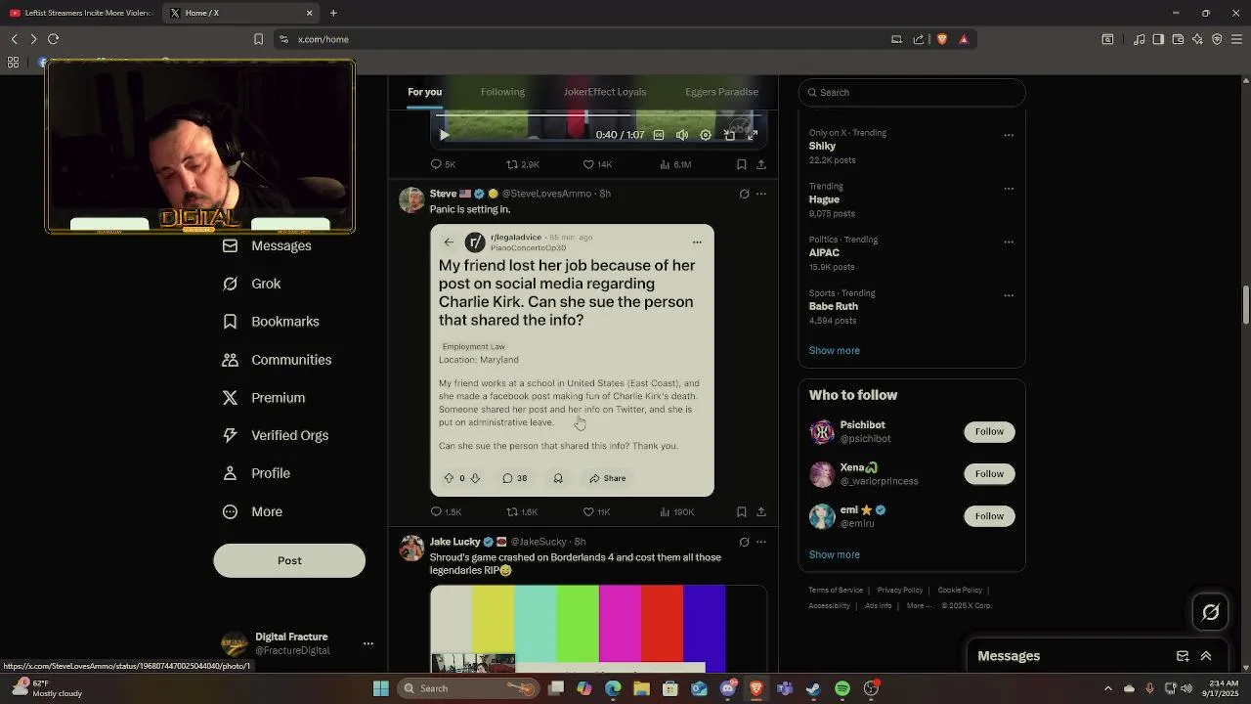Open Spotify from the taskbar
1251x704 pixels.
(842, 688)
